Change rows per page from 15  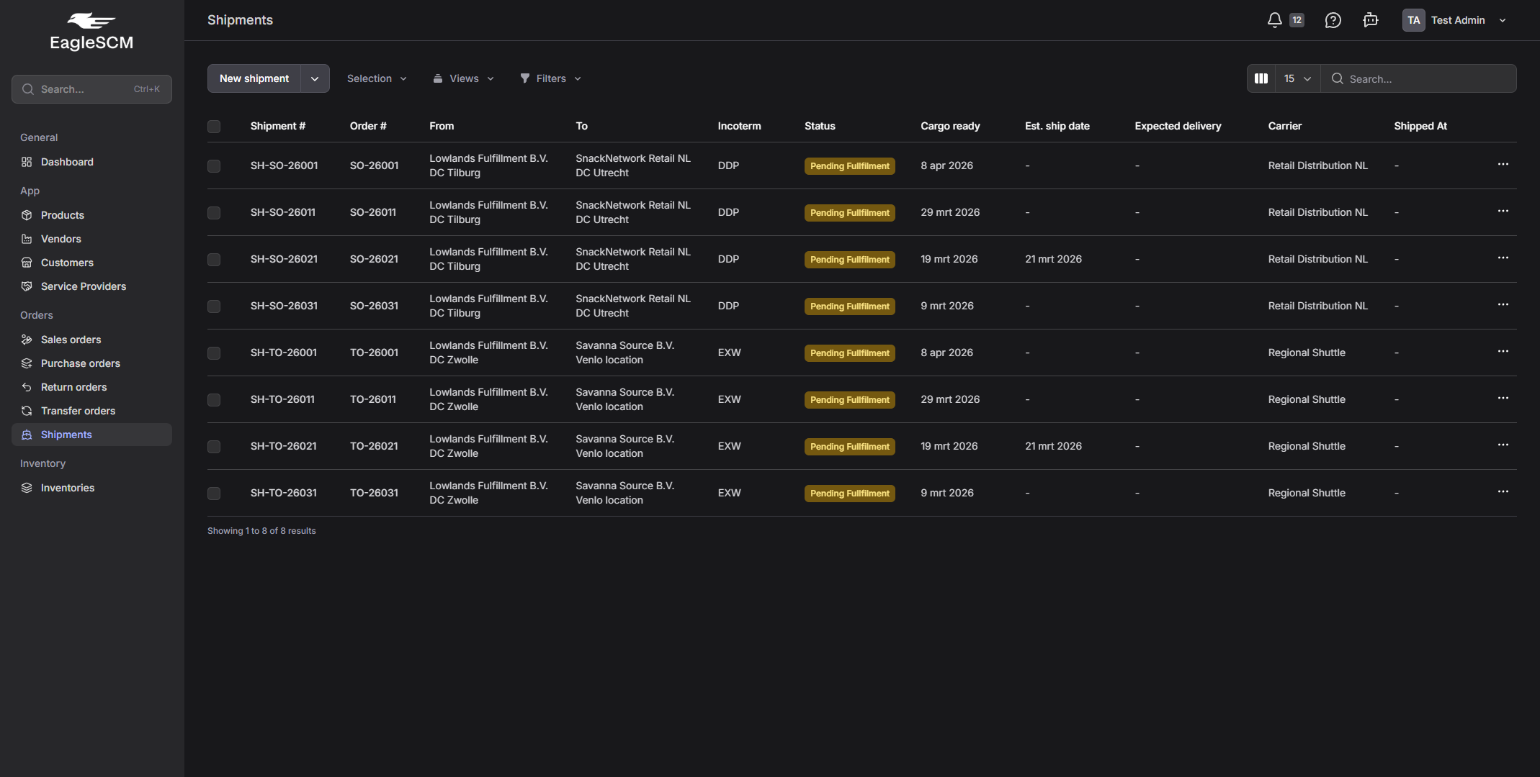coord(1297,78)
